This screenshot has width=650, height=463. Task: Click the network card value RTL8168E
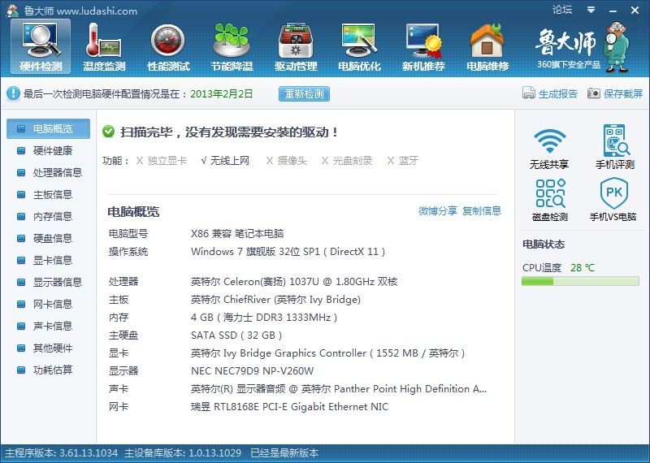coord(290,407)
